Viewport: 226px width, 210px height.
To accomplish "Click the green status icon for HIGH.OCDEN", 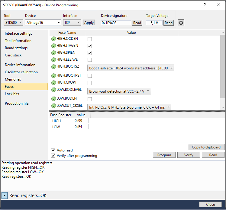I will [x=53, y=39].
